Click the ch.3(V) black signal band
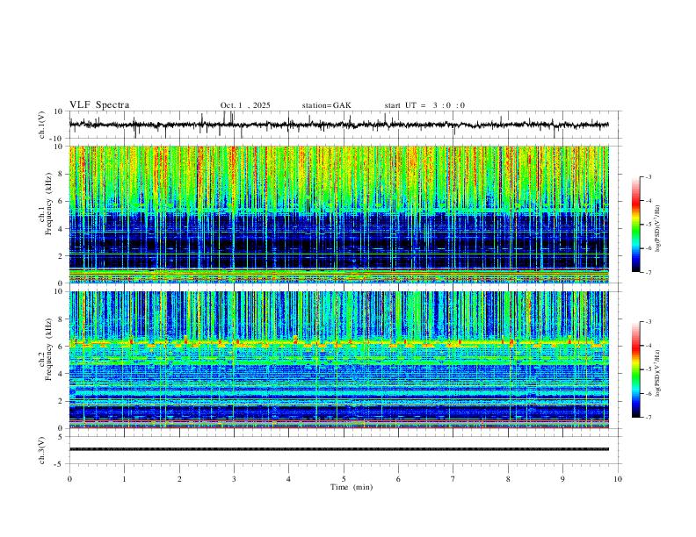The width and height of the screenshot is (696, 537). (339, 449)
